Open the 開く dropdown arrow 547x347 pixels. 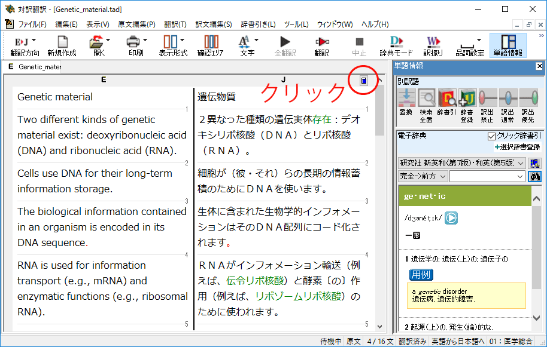(108, 41)
